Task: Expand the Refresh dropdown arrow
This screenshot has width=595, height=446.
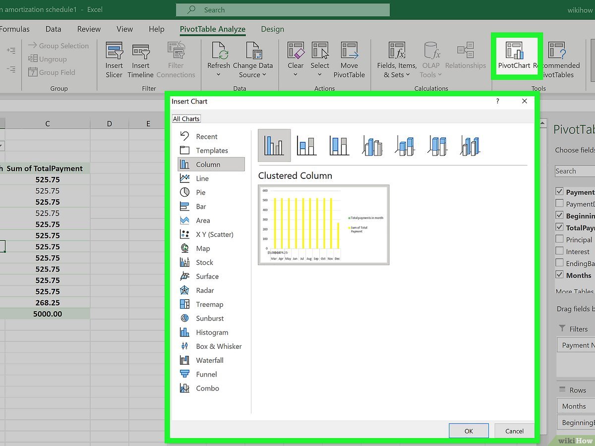Action: (218, 75)
